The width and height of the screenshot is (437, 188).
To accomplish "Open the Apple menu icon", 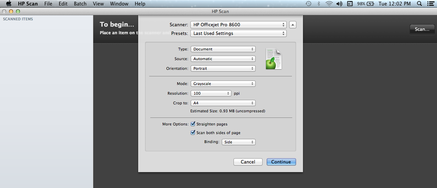I will click(x=9, y=4).
